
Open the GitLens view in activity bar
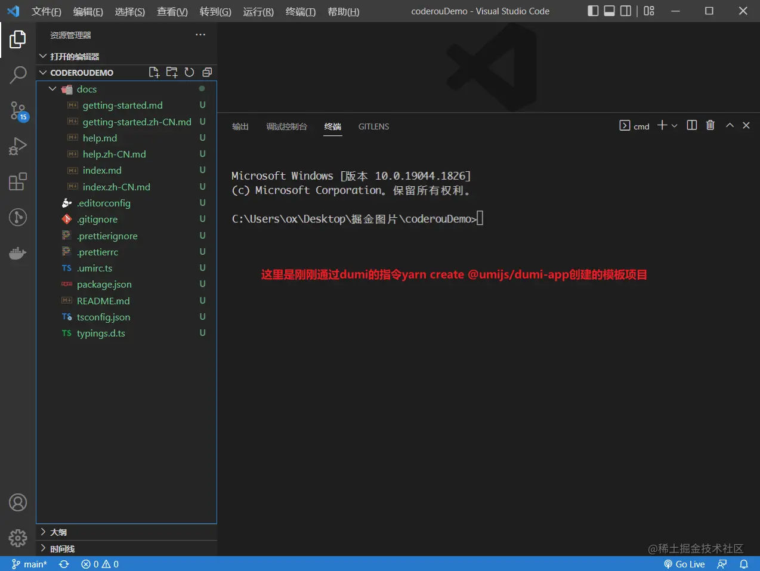tap(18, 217)
